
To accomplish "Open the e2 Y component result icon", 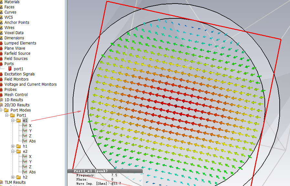I will coord(25,162).
